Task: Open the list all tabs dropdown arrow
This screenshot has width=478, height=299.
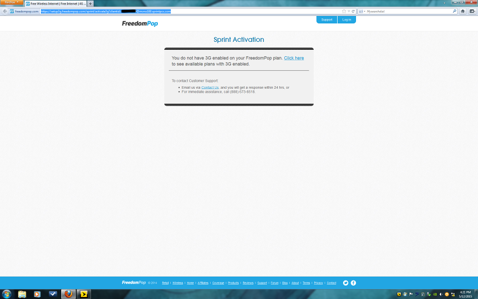Action: (445, 3)
